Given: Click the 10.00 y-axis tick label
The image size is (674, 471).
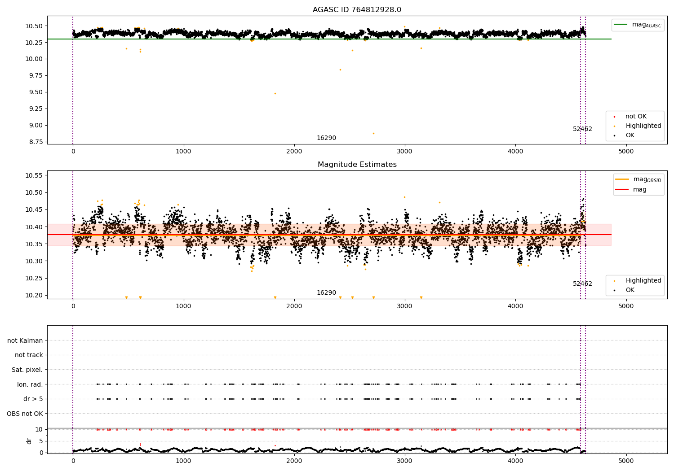Looking at the screenshot, I should [x=34, y=59].
